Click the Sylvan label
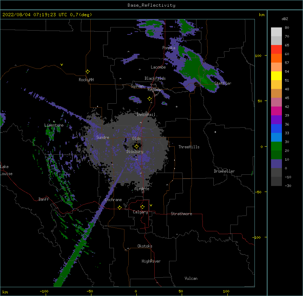Image resolution: width=303 pixels, height=296 pixels. pyautogui.click(x=137, y=86)
